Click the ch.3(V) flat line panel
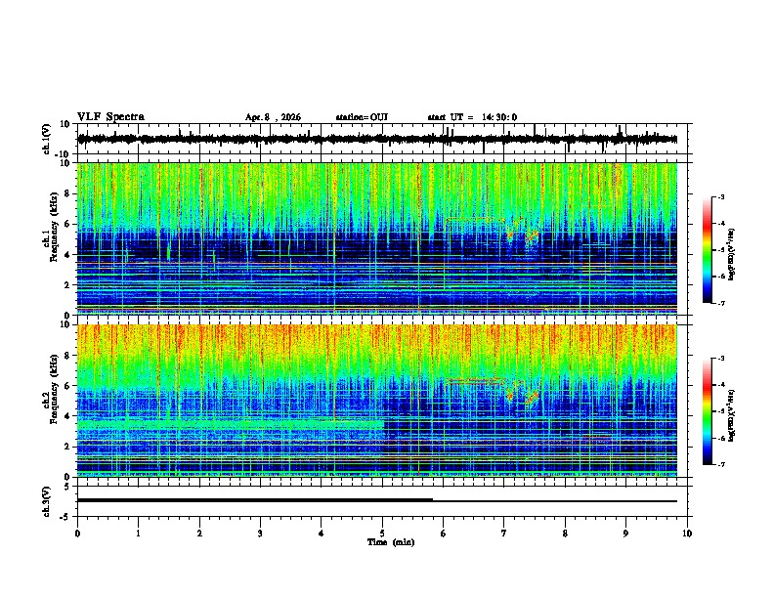This screenshot has width=774, height=598. (384, 501)
